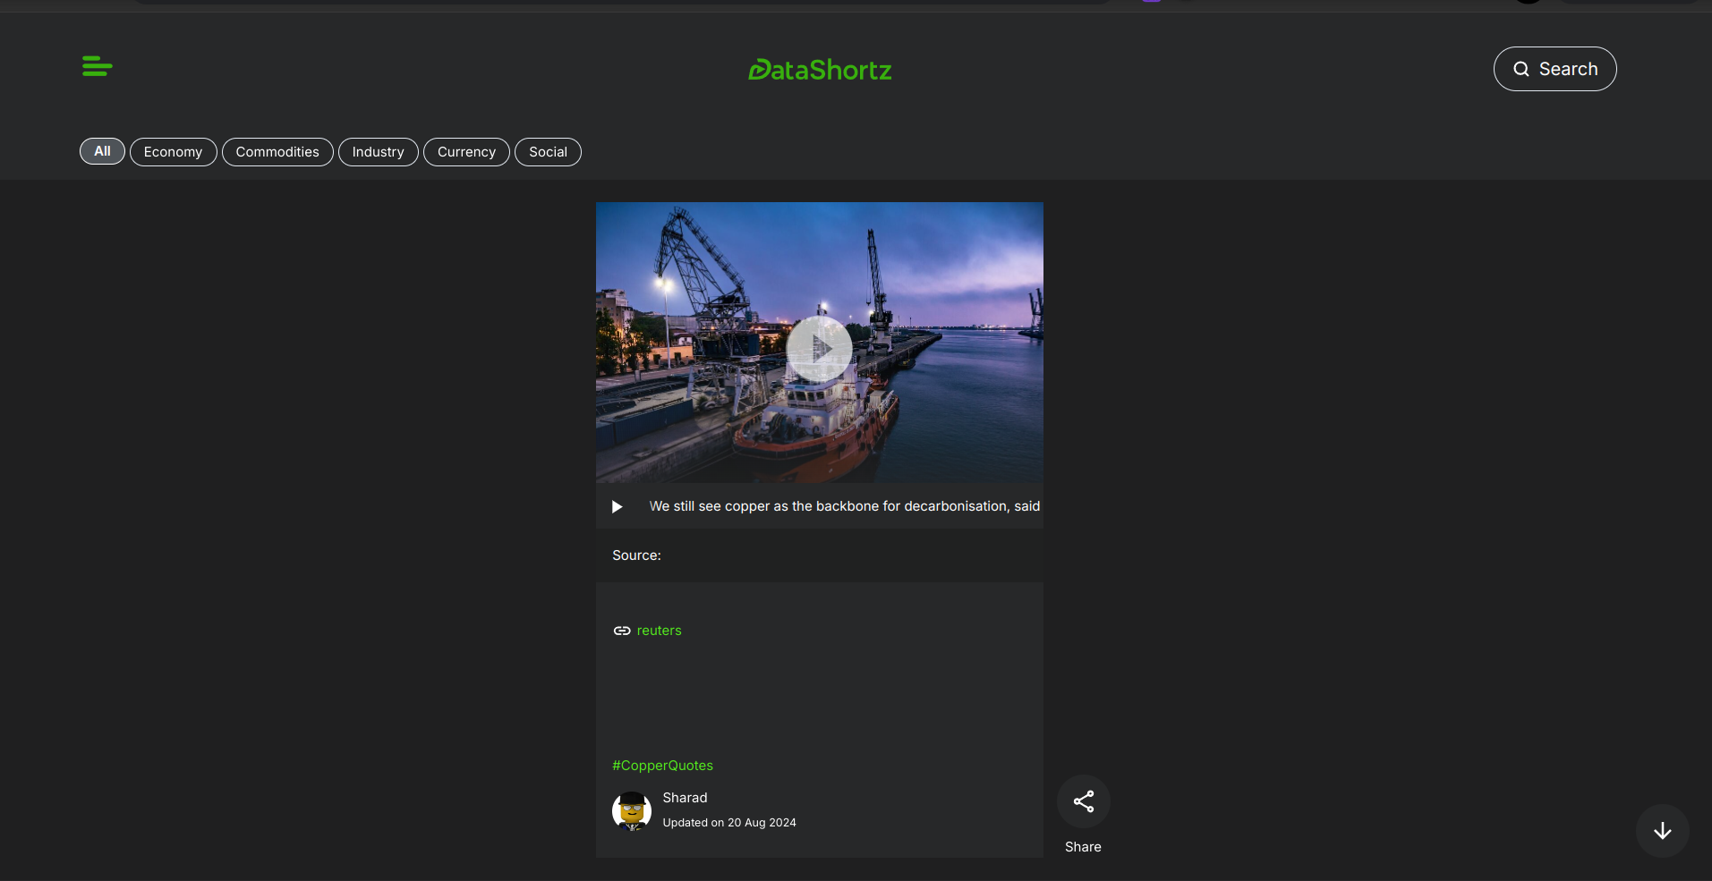Click the DataShortz logo
Screen dimensions: 1712x881
pos(820,70)
